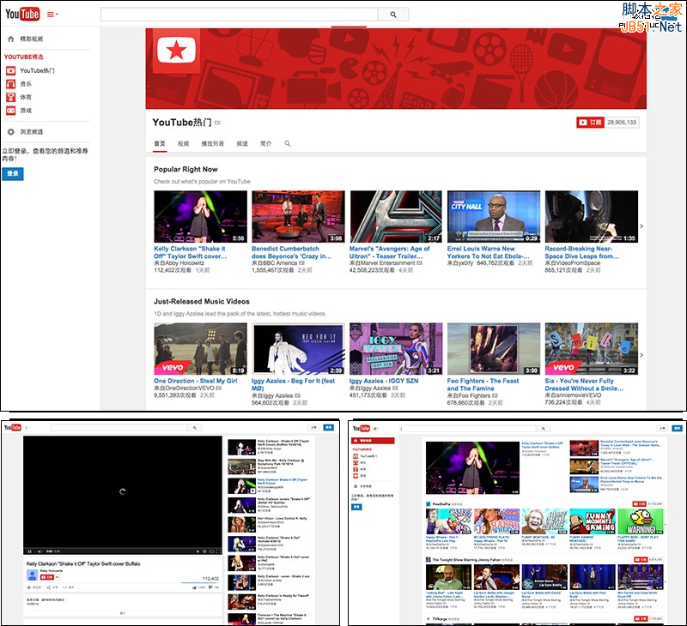Pause the video using the player's pause button

[29, 551]
